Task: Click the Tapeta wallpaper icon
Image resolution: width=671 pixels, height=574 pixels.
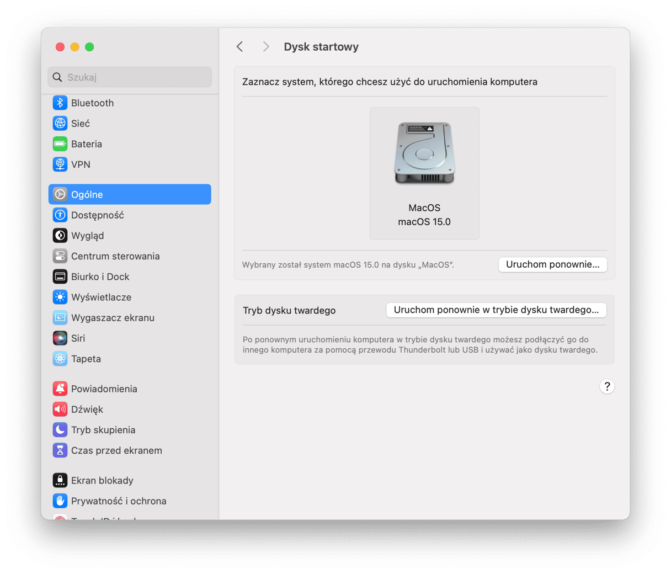Action: point(60,359)
